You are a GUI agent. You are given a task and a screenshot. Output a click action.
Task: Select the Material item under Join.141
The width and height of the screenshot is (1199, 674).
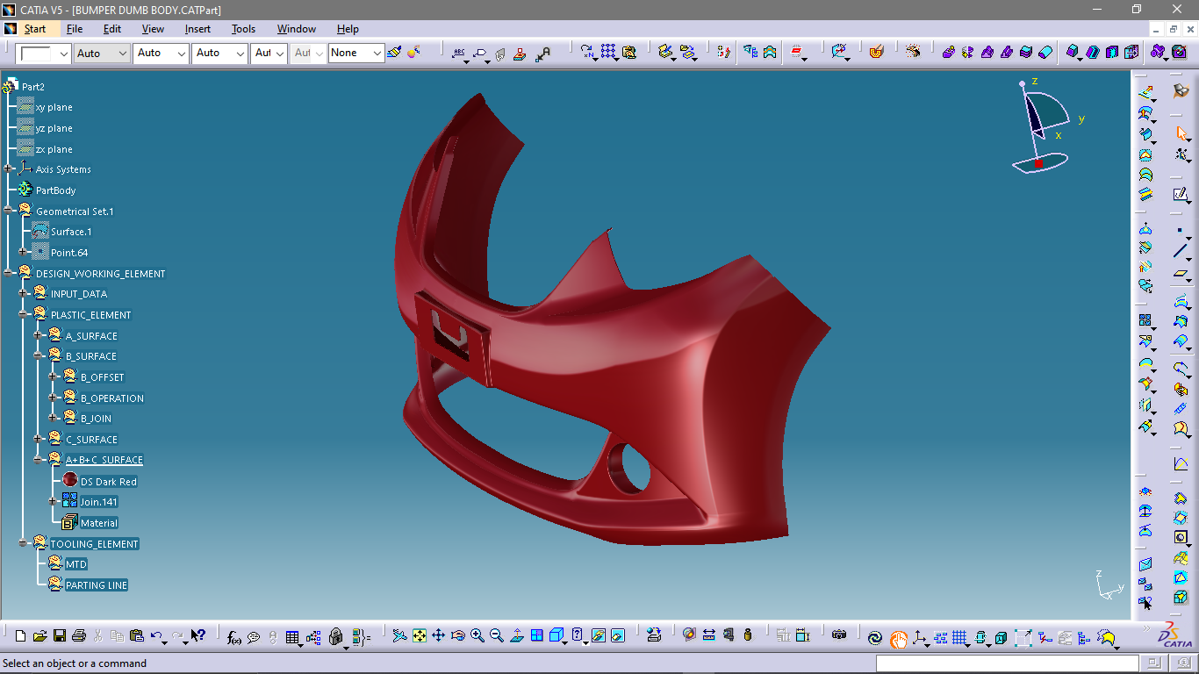pos(99,523)
